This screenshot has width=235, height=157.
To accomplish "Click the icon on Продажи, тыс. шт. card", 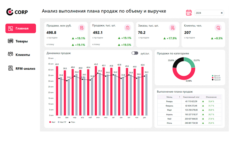I will click(128, 27).
